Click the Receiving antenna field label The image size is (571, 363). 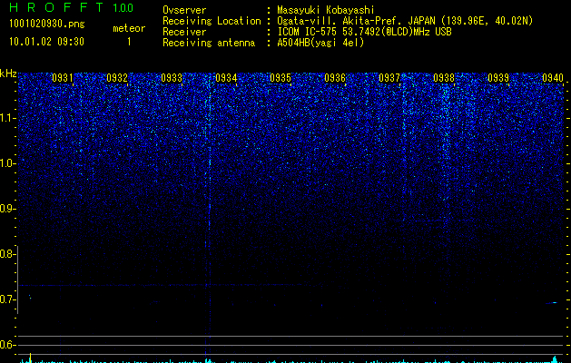click(209, 43)
